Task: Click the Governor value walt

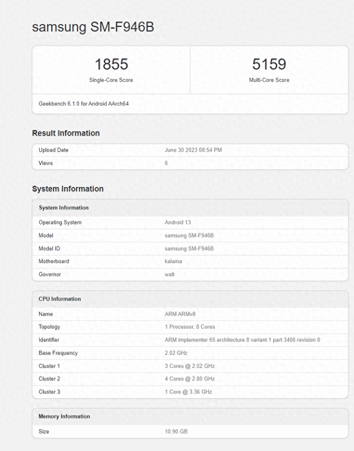Action: (169, 275)
